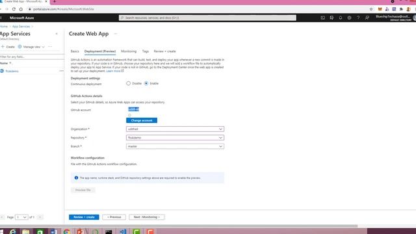Open Visual Studio Code from taskbar

click(122, 231)
